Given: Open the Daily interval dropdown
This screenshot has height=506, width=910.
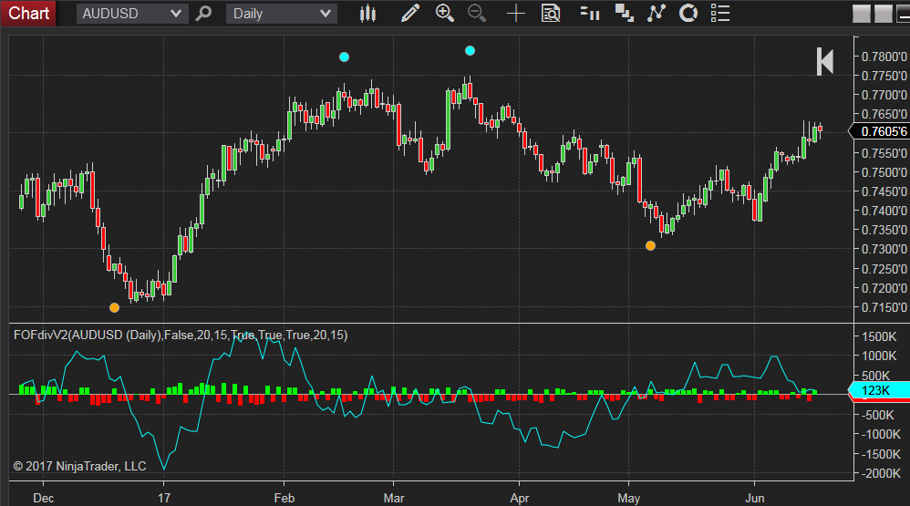Looking at the screenshot, I should pos(282,14).
